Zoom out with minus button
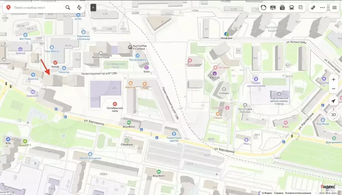Image resolution: width=342 pixels, height=195 pixels. (334, 89)
